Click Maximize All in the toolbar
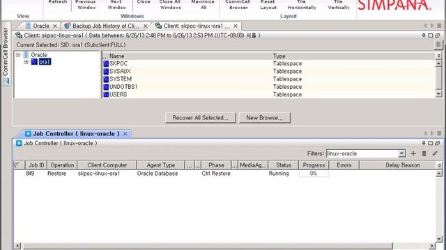The width and height of the screenshot is (446, 250). point(203,5)
